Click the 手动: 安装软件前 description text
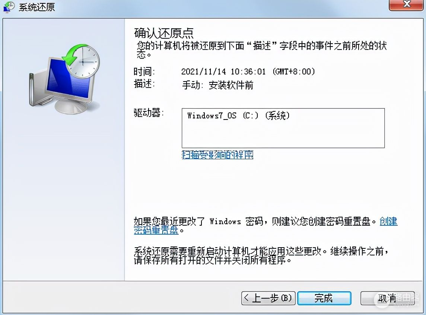The height and width of the screenshot is (315, 426). (217, 85)
